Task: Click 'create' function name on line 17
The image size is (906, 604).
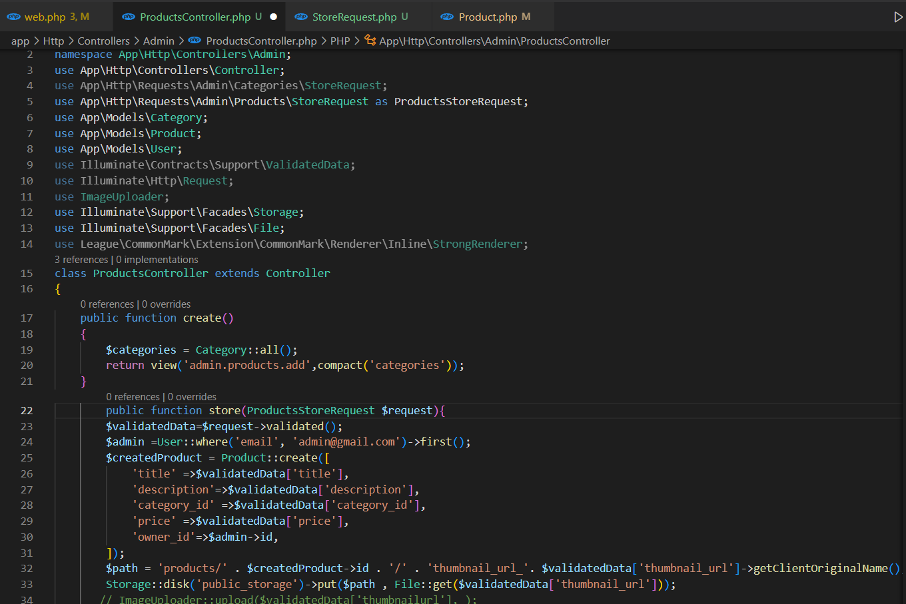Action: 202,318
